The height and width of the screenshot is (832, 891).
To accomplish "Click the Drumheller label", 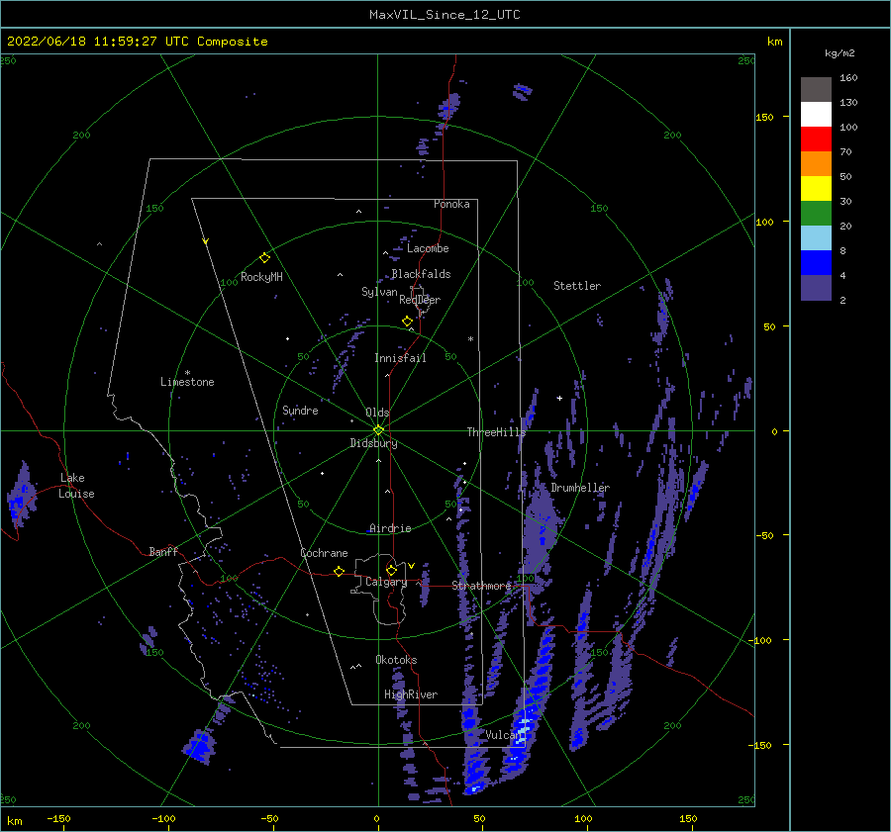I will click(580, 488).
